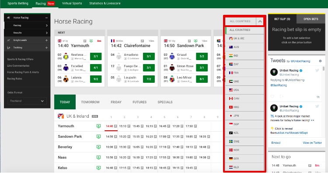Select FRA country filter

pos(244,73)
